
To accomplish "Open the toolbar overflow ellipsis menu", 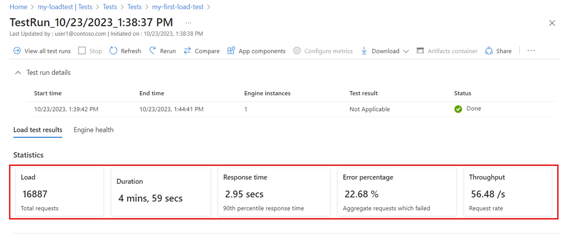I will pyautogui.click(x=531, y=51).
